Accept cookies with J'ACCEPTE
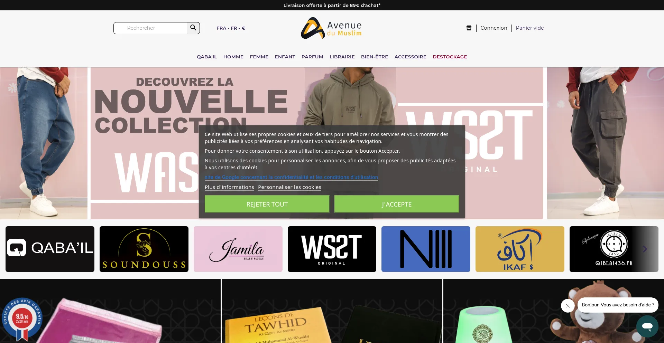Image resolution: width=664 pixels, height=343 pixels. pyautogui.click(x=397, y=204)
